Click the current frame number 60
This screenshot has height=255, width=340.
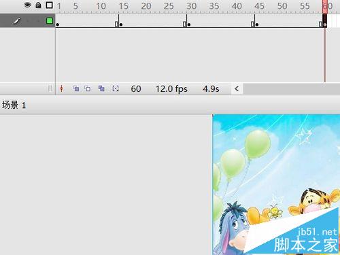tap(136, 88)
